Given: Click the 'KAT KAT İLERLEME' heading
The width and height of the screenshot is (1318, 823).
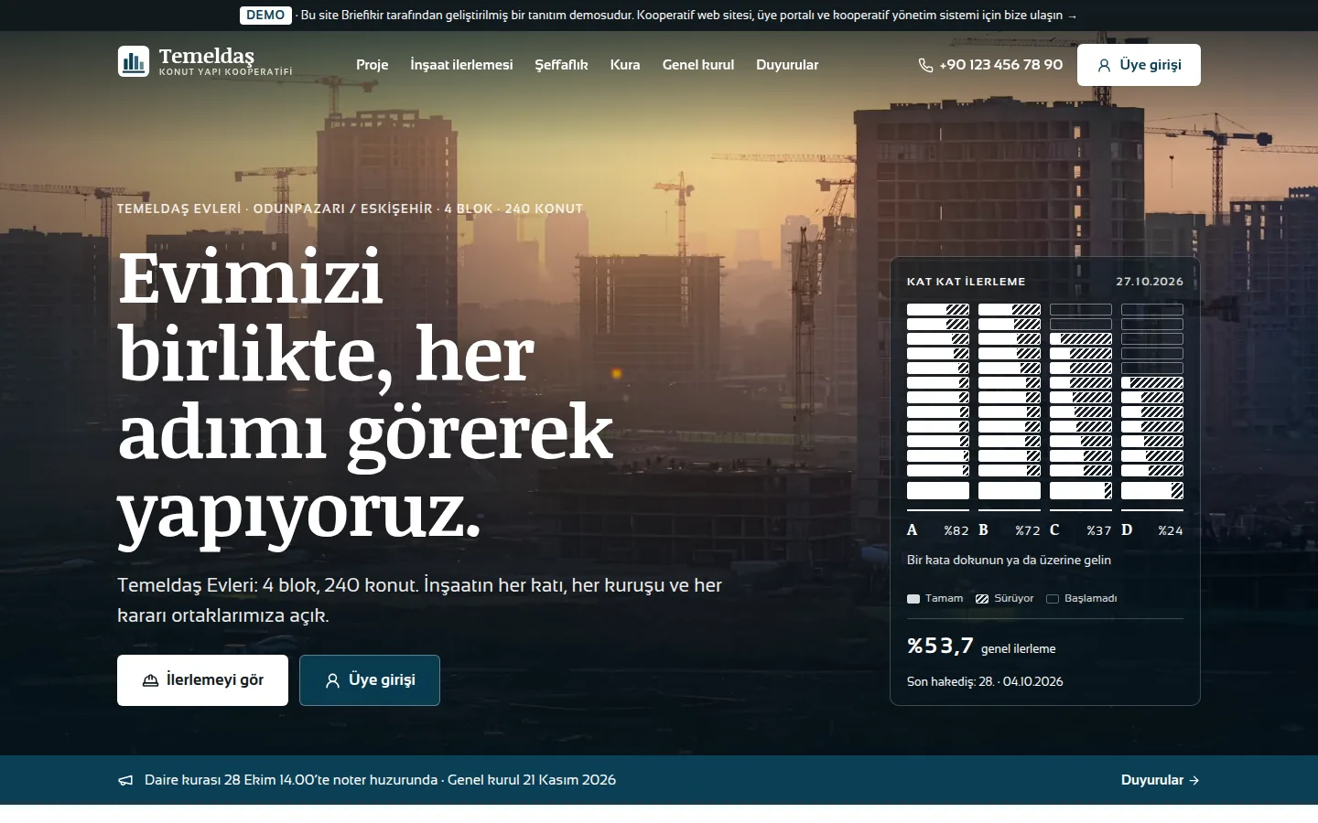Looking at the screenshot, I should 966,282.
